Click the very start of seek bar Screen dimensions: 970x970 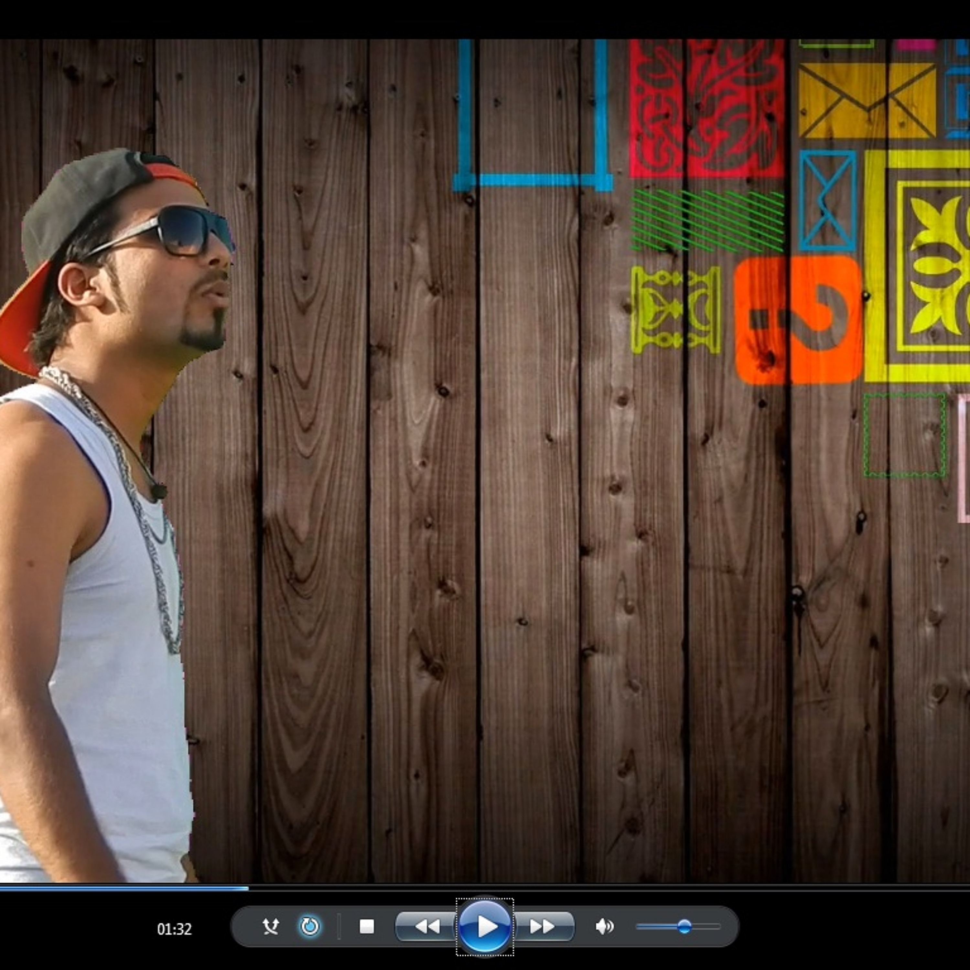(2, 888)
